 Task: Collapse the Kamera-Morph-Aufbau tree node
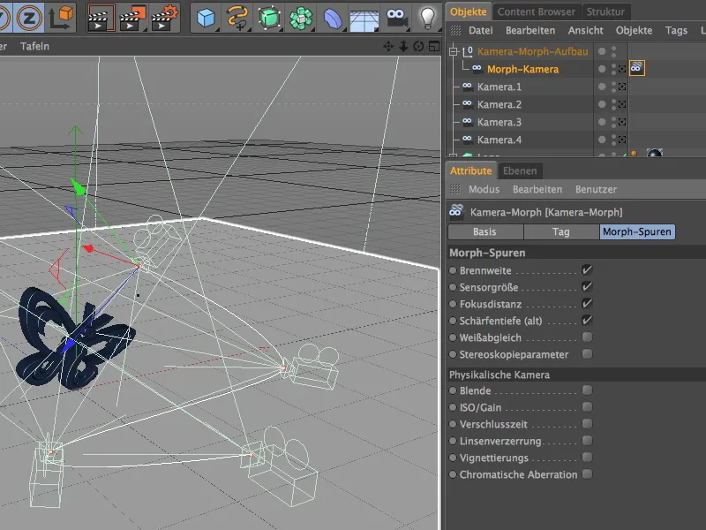[x=454, y=51]
